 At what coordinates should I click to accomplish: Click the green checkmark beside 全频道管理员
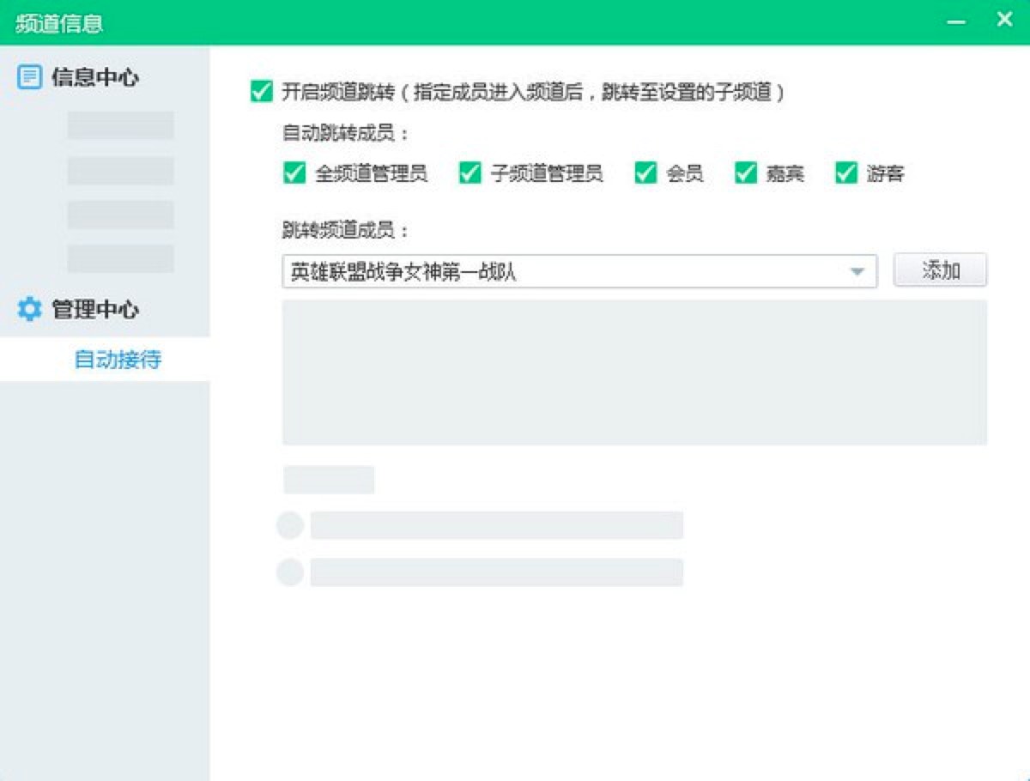click(293, 173)
